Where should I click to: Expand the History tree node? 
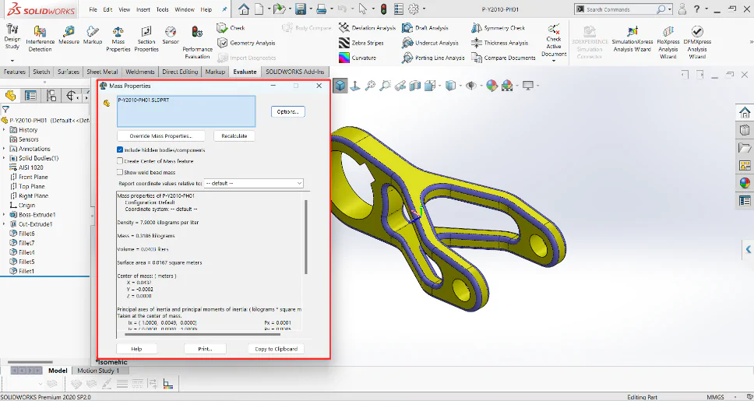click(5, 130)
